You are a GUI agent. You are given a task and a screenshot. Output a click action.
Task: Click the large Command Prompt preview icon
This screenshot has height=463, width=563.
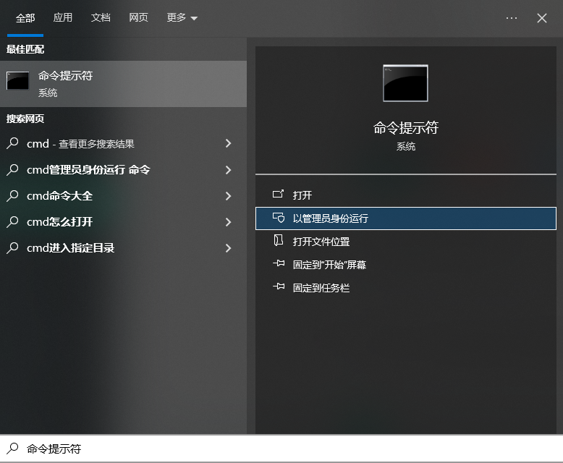pos(405,83)
